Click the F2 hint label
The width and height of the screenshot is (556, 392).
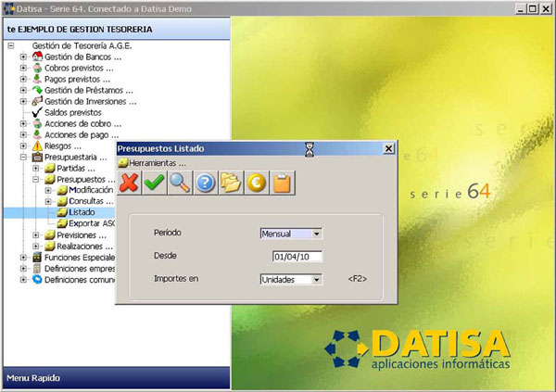tap(357, 279)
